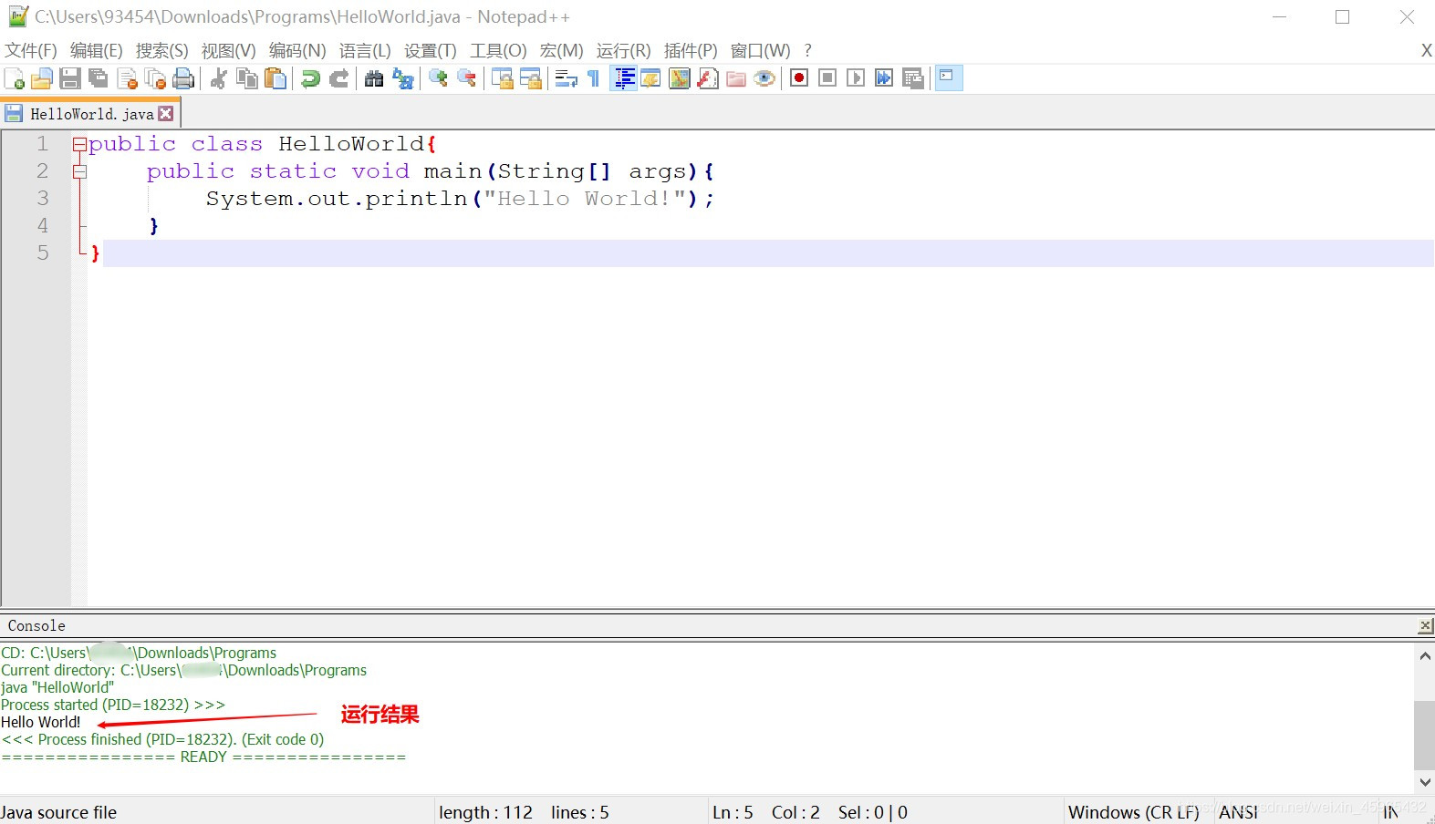Collapse the main method fold on line 2
Viewport: 1435px width, 824px height.
tap(79, 171)
